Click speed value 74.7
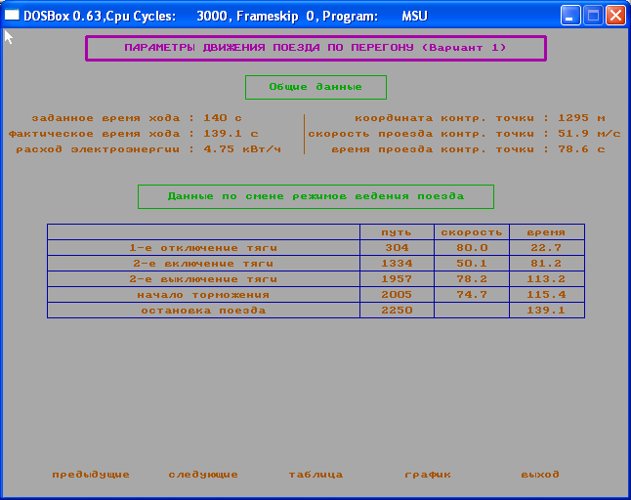Image resolution: width=631 pixels, height=500 pixels. [472, 295]
